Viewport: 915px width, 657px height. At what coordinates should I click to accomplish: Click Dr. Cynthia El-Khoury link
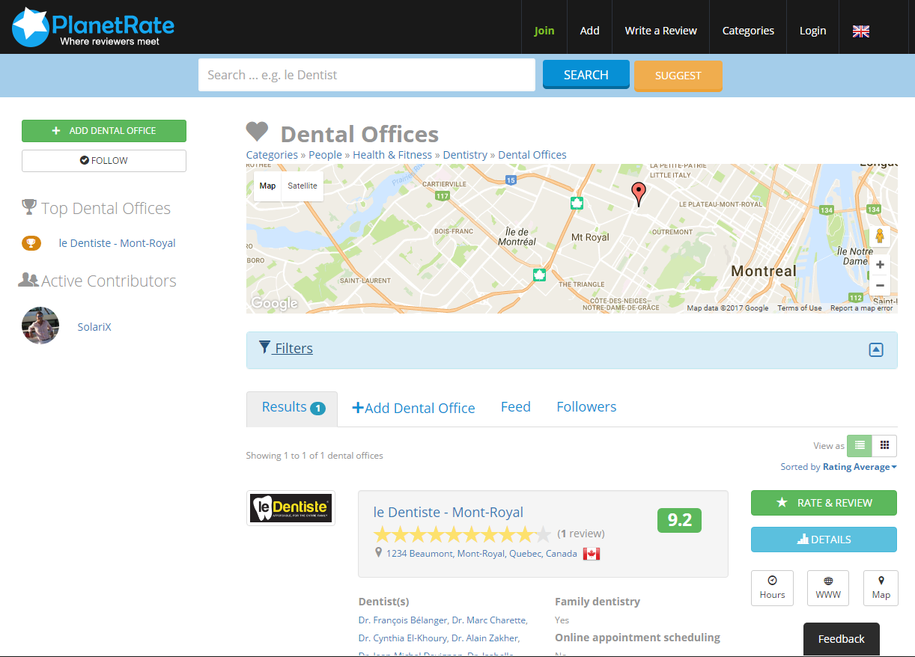[402, 638]
